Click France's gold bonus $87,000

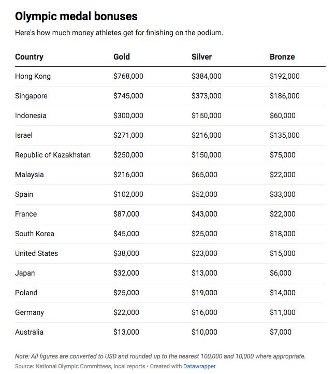[126, 214]
